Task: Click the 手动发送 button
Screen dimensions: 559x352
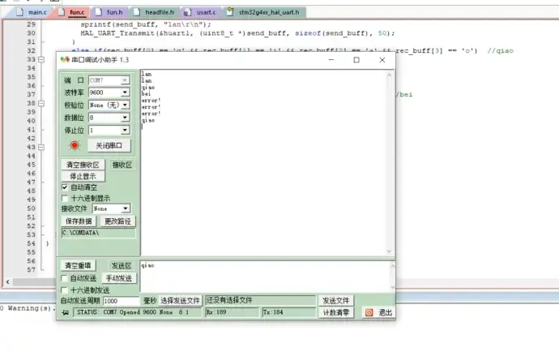Action: [122, 278]
